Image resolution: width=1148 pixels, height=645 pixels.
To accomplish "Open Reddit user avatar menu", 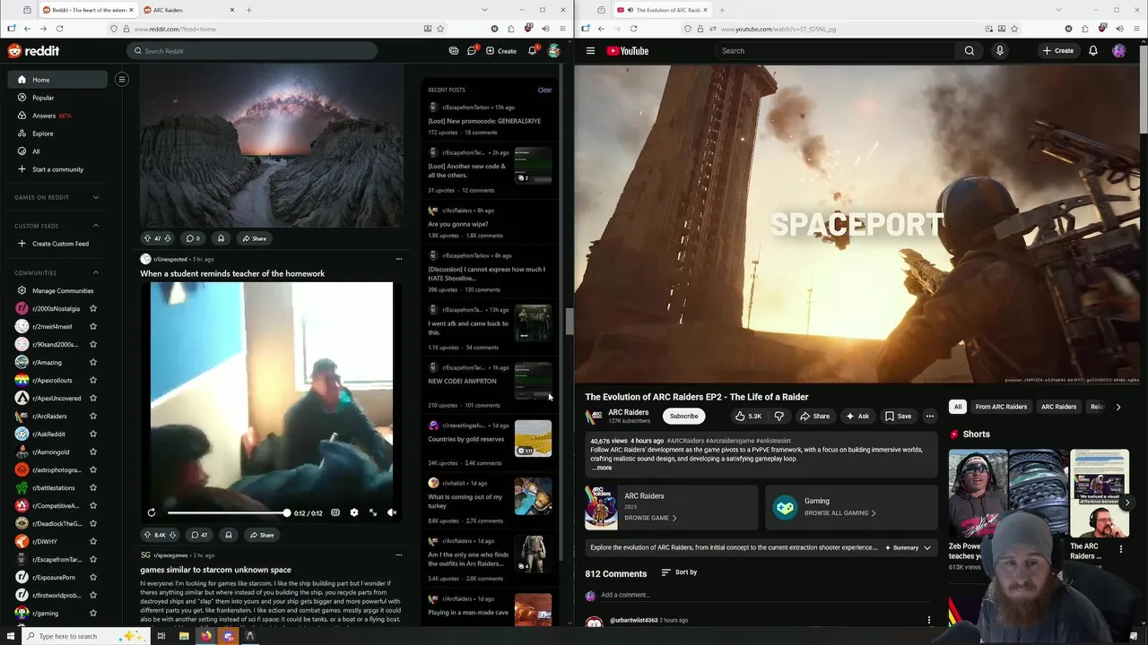I will pos(554,51).
